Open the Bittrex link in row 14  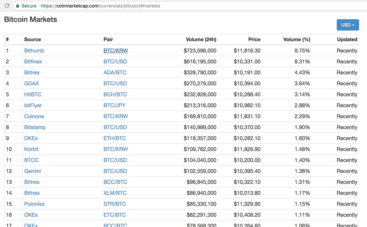[x=32, y=193]
